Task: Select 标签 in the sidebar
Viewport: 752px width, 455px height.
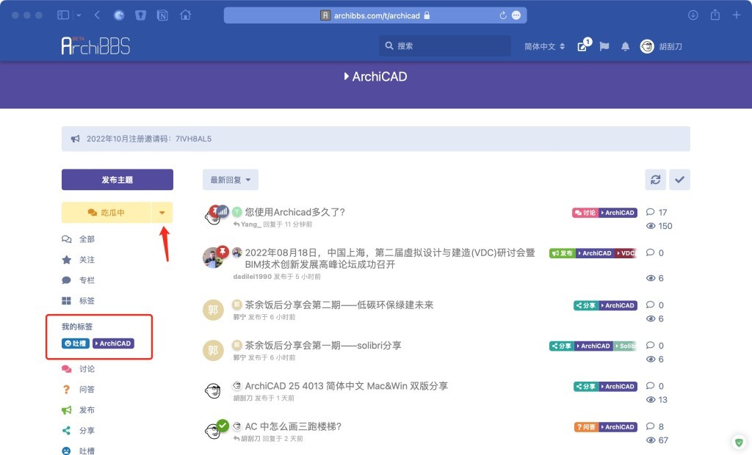Action: [x=79, y=301]
